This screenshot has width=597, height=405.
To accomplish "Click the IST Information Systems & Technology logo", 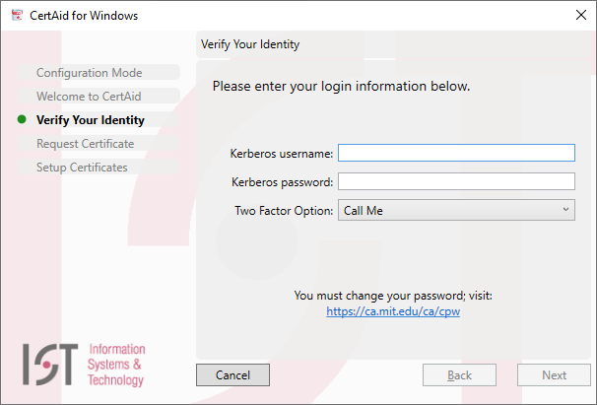I will tap(84, 365).
